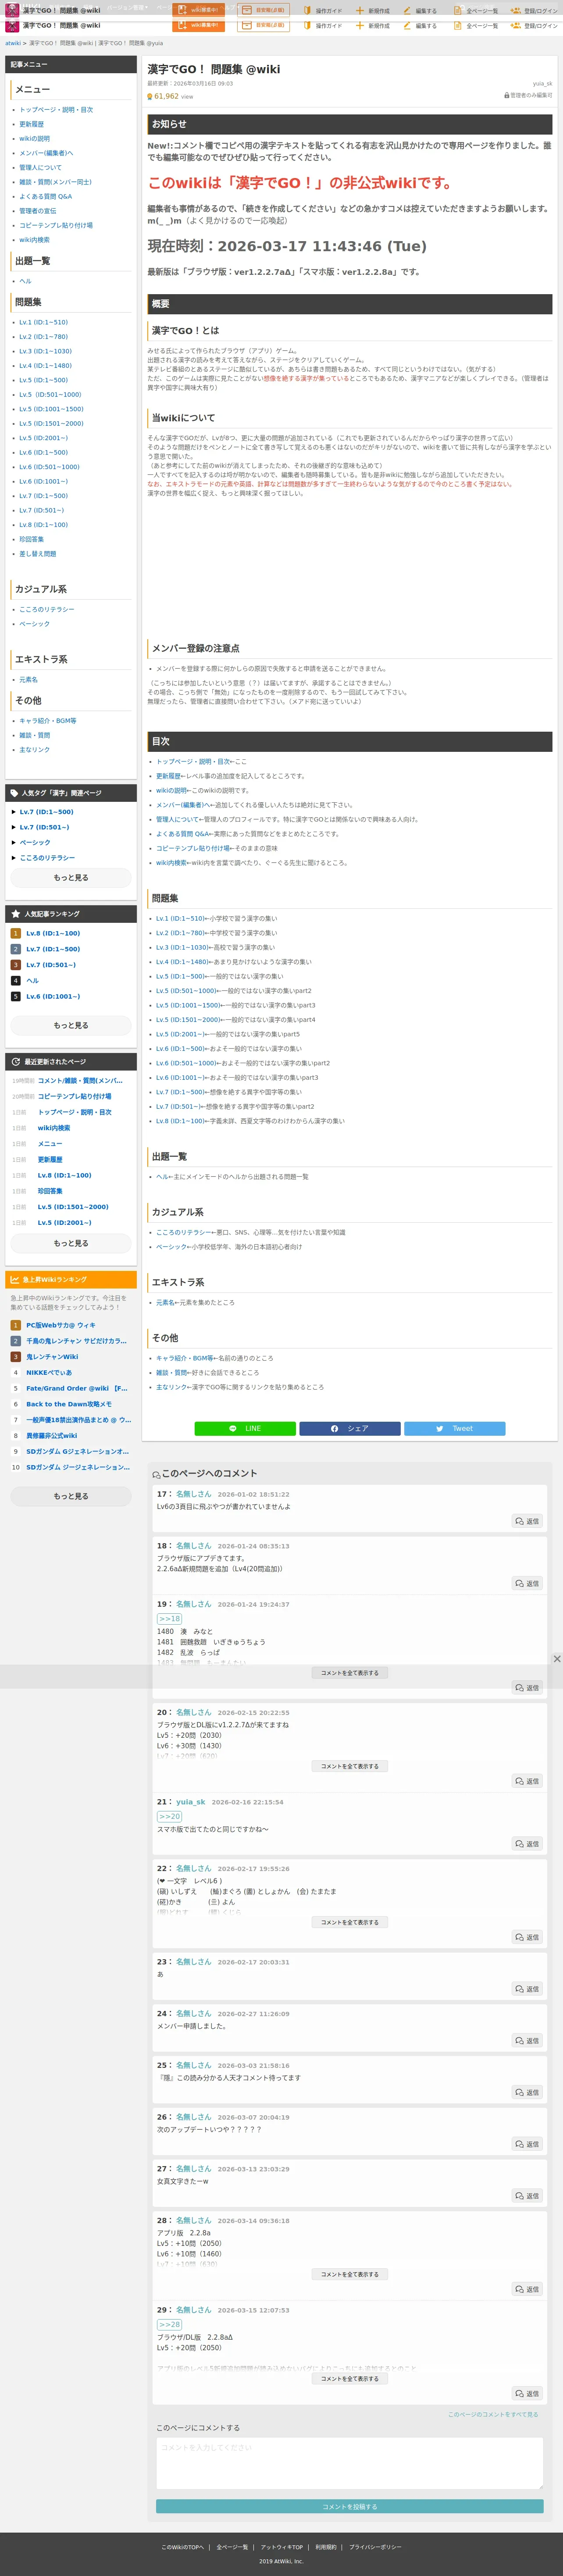The height and width of the screenshot is (2576, 563).
Task: Show full comment 19 via コメントを全て表示する
Action: [x=349, y=1673]
